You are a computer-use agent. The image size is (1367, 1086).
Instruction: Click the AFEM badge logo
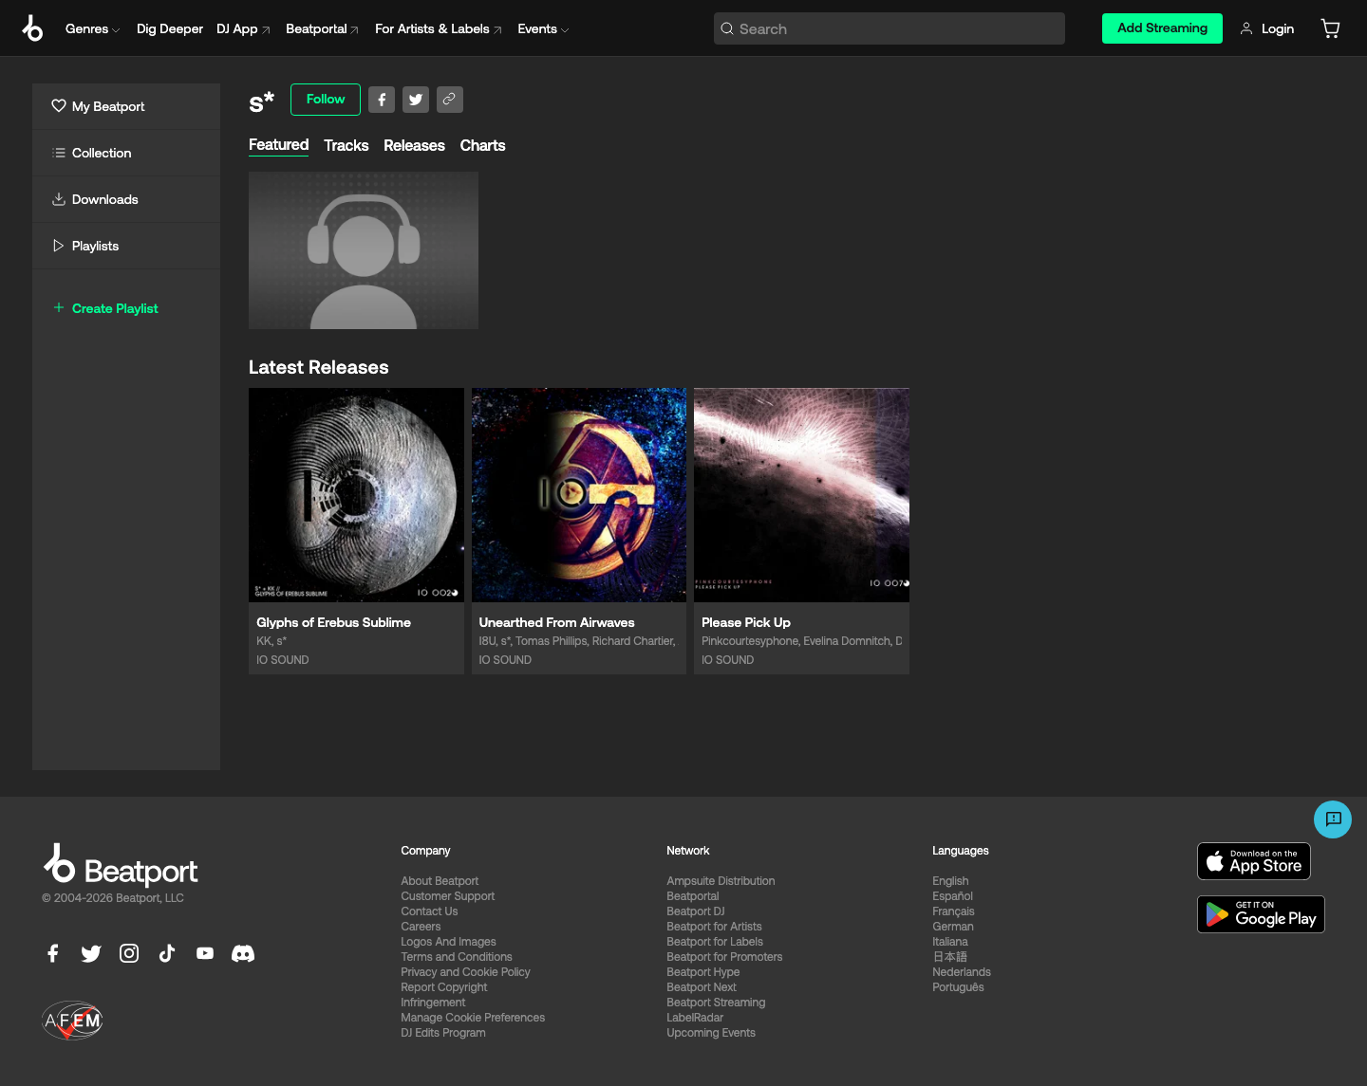point(72,1021)
